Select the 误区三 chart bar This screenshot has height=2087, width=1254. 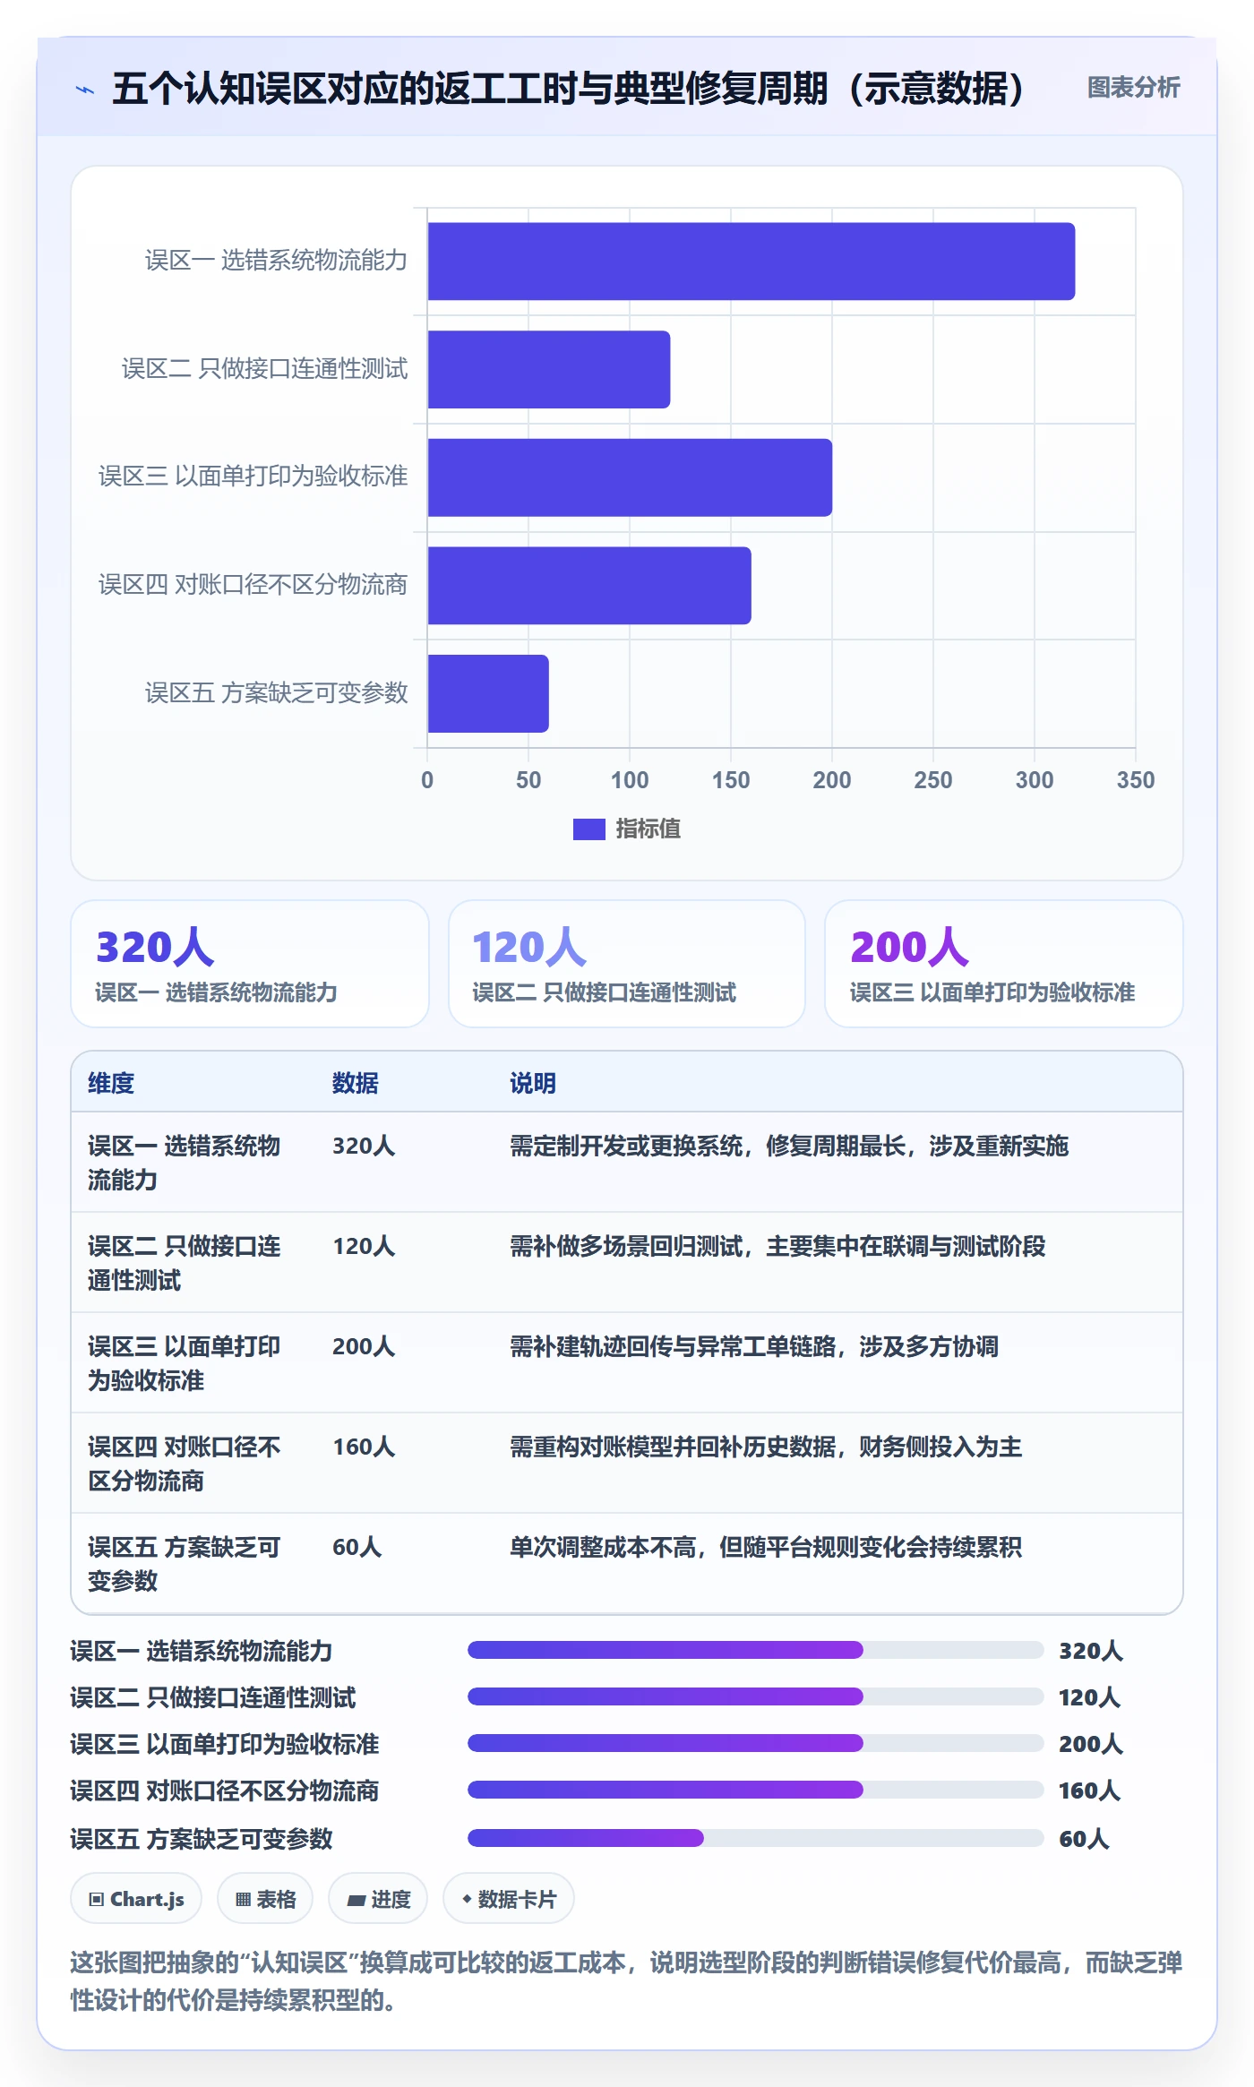(x=630, y=477)
